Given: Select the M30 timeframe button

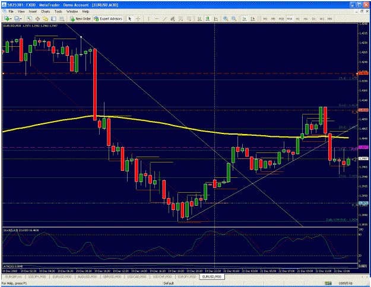Looking at the screenshot, I should [289, 18].
